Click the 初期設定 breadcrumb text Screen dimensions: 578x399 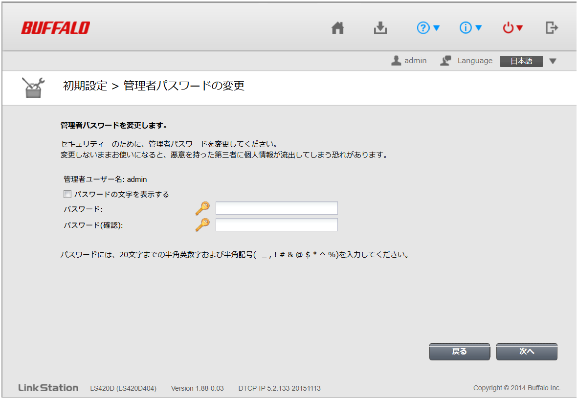pos(85,86)
